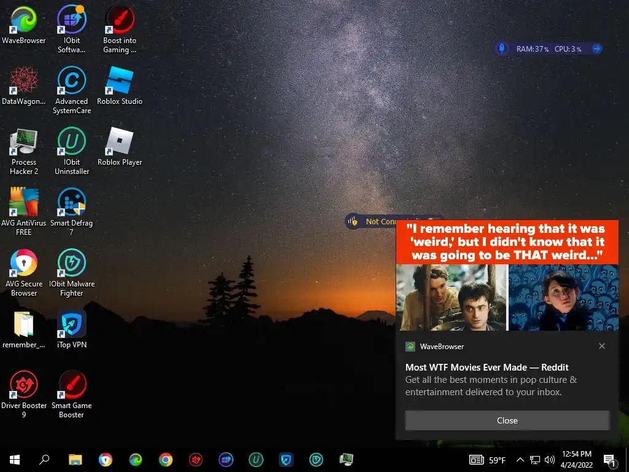Click the WaveBrowser name in the notification
Image resolution: width=629 pixels, height=472 pixels.
coord(442,347)
